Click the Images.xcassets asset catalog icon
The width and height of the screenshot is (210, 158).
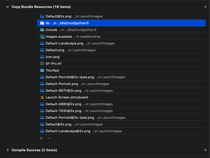42,37
